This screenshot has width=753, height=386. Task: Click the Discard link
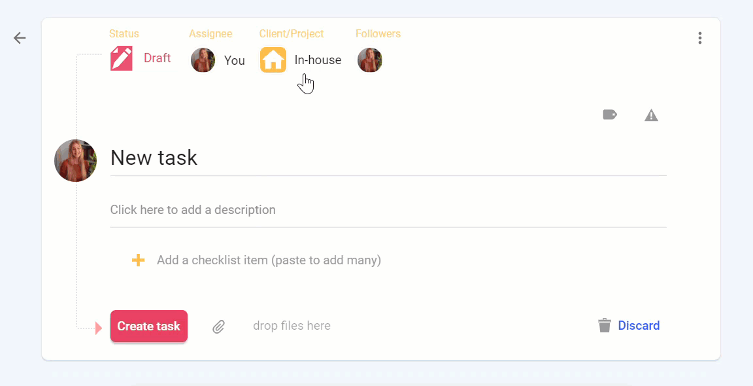[x=639, y=325]
